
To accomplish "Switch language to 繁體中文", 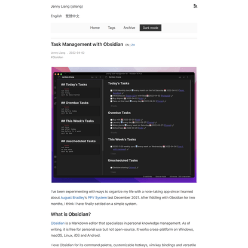I will tap(72, 16).
